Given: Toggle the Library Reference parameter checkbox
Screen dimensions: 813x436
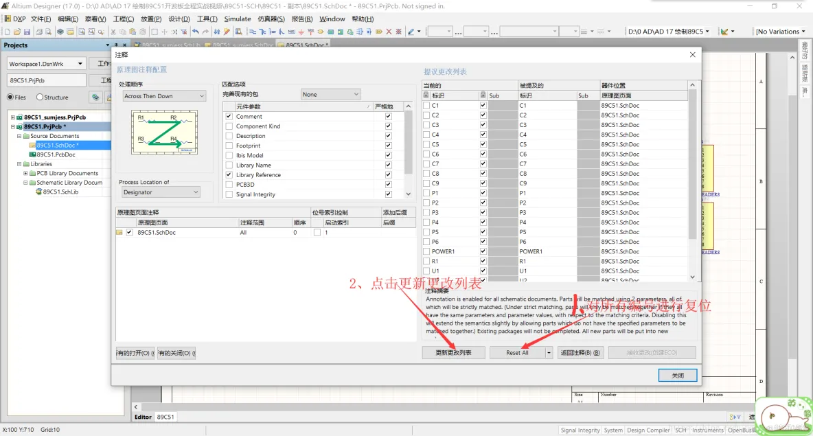Looking at the screenshot, I should pos(229,174).
